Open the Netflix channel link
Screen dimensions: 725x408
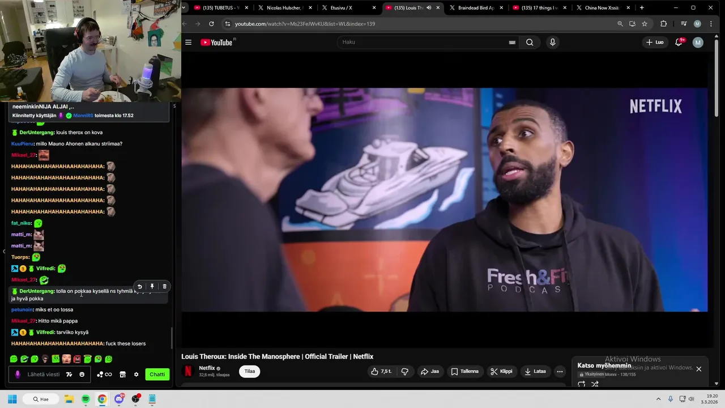(207, 368)
